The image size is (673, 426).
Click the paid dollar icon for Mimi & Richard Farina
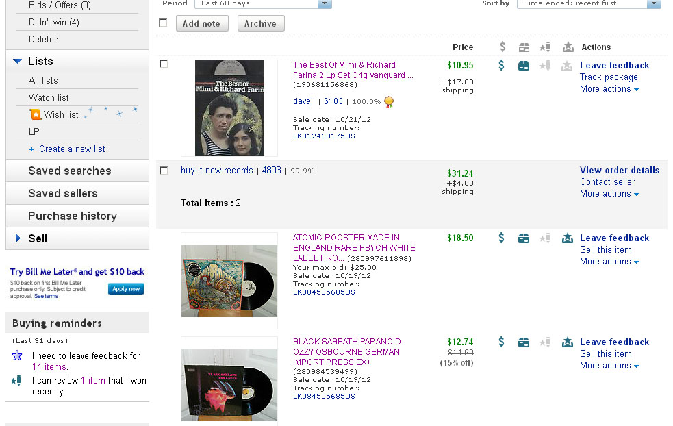501,66
